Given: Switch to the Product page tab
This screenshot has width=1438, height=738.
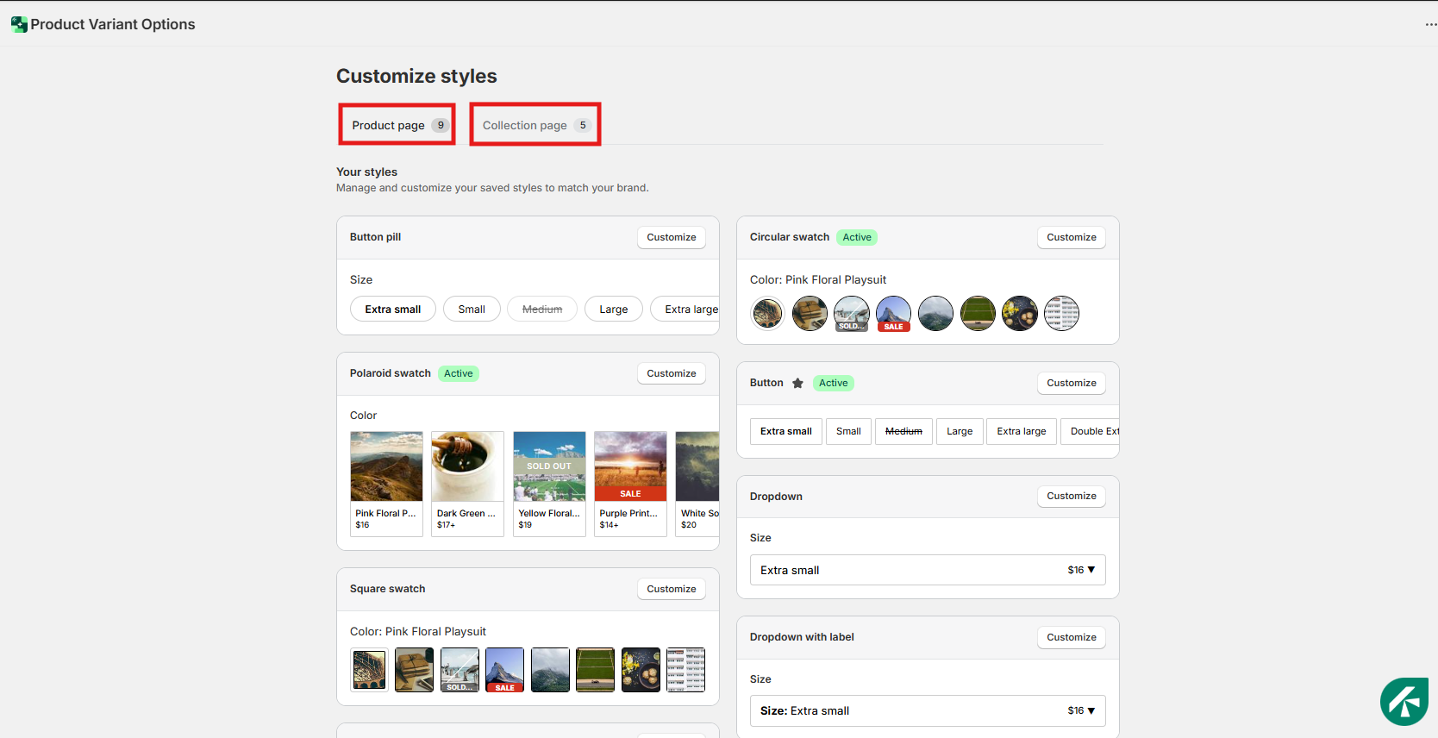Looking at the screenshot, I should point(397,125).
